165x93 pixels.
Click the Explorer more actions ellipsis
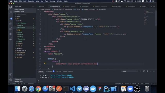[33, 6]
